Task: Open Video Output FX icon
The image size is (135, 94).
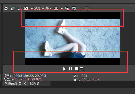Action: (x=19, y=8)
